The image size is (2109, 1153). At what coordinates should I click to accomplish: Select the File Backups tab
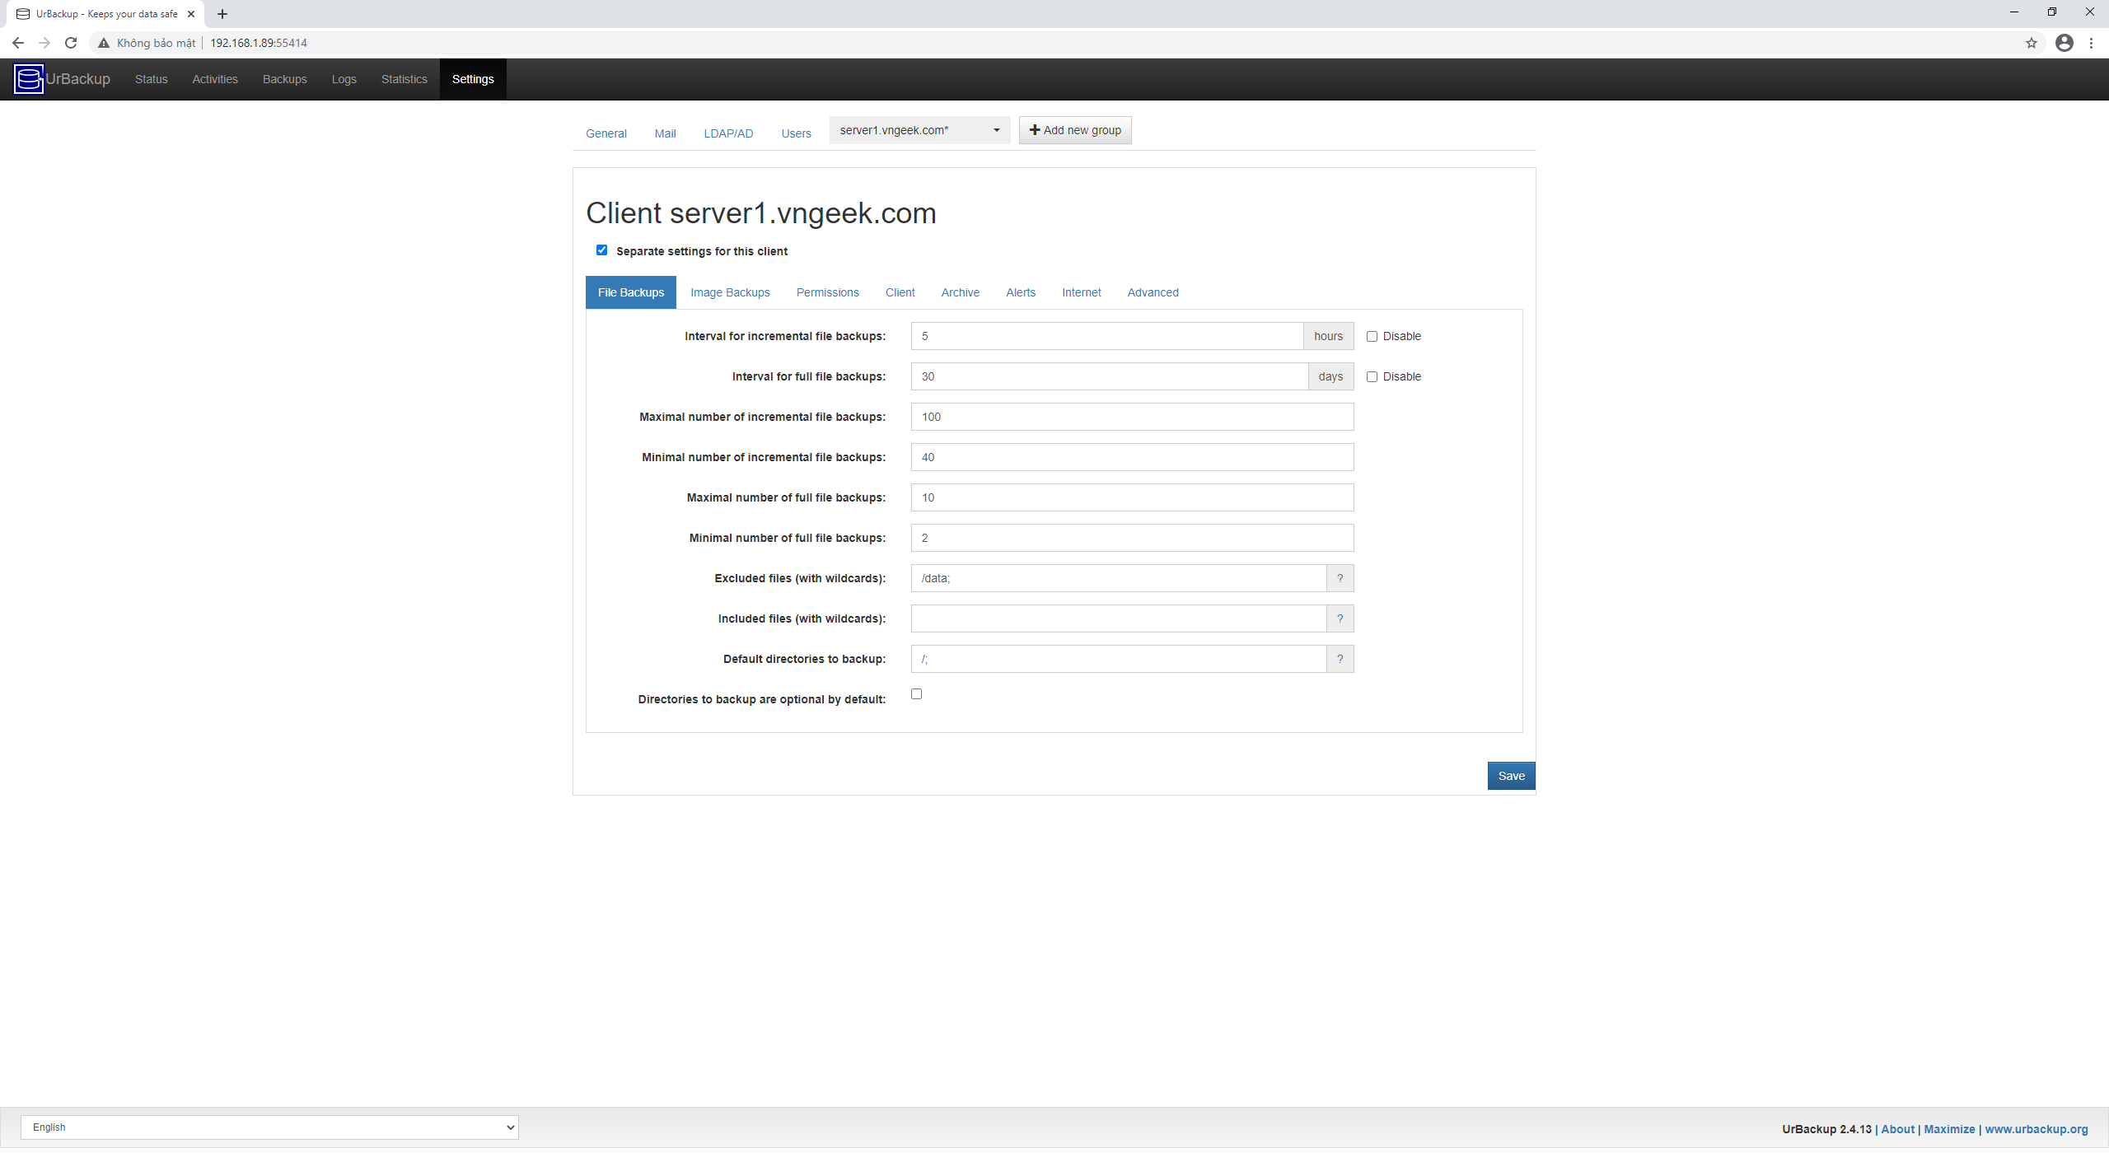pos(631,292)
